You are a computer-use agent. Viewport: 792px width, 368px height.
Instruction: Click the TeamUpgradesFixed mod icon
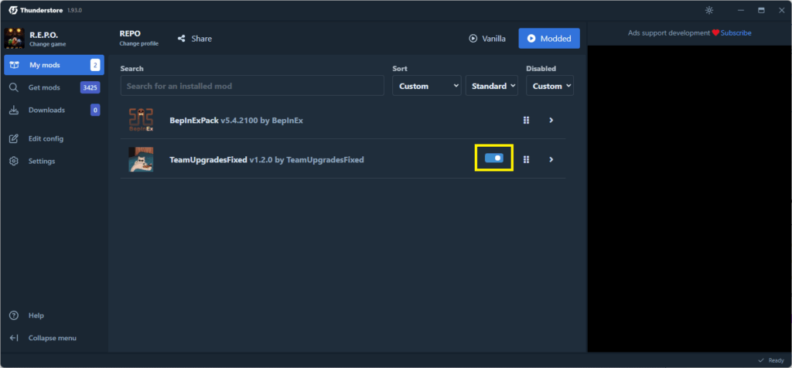[x=141, y=159]
